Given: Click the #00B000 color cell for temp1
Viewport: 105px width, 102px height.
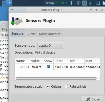Looking at the screenshot, I should (x=61, y=67).
